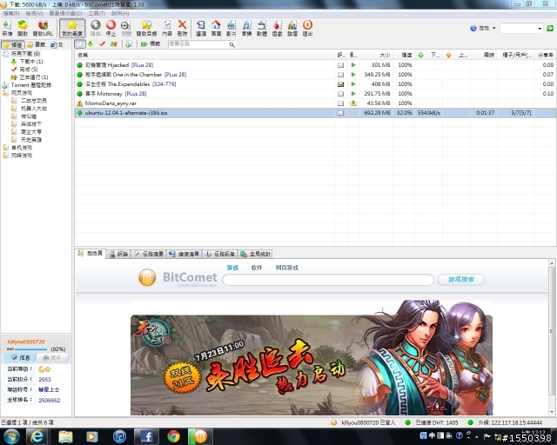557x445 pixels.
Task: Click the 游戏搜索 search button
Action: [461, 280]
